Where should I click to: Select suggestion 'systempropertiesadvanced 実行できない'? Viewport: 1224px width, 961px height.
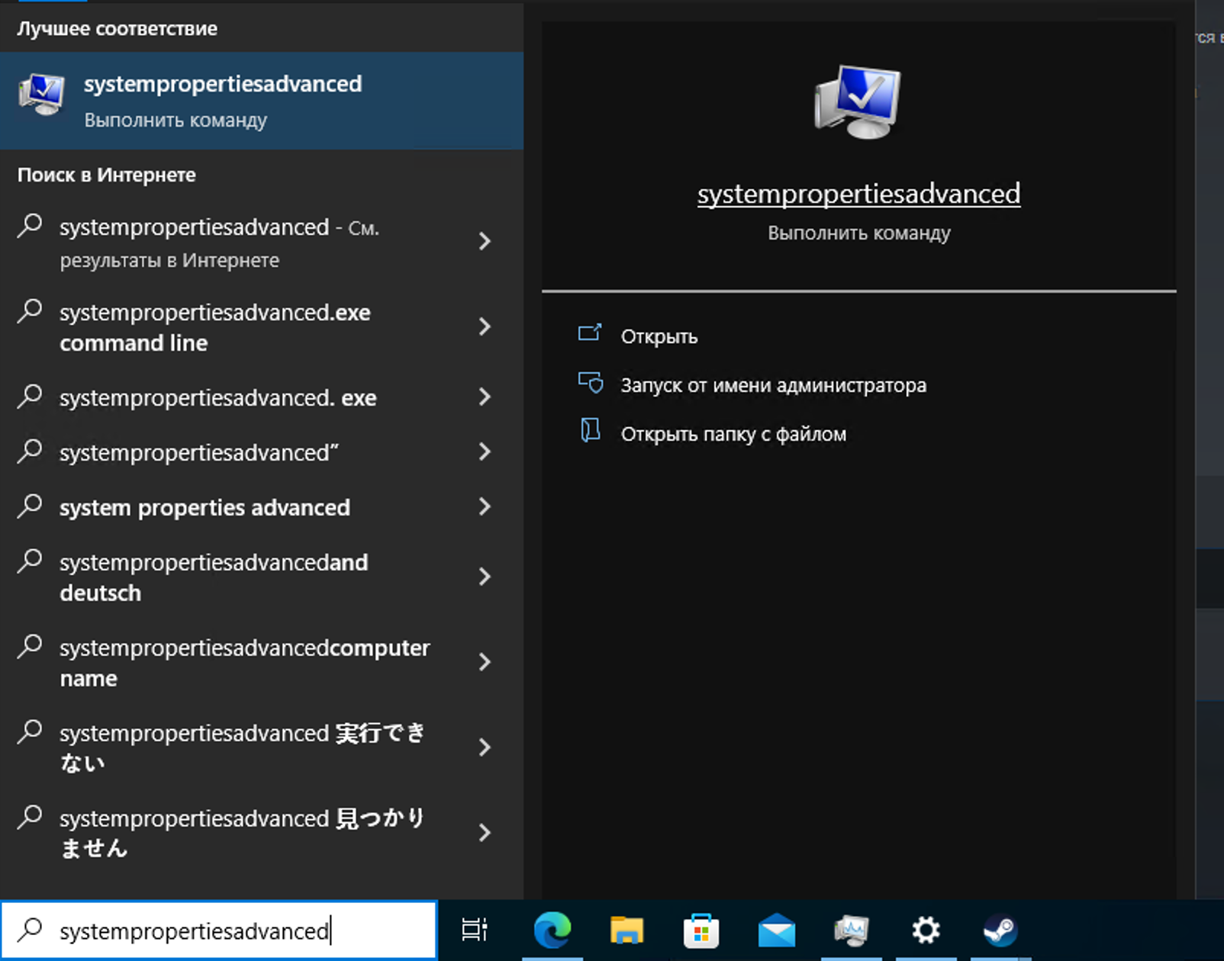[x=262, y=748]
